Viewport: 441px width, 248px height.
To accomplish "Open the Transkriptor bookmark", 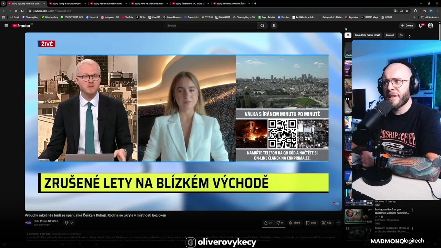I will point(192,17).
